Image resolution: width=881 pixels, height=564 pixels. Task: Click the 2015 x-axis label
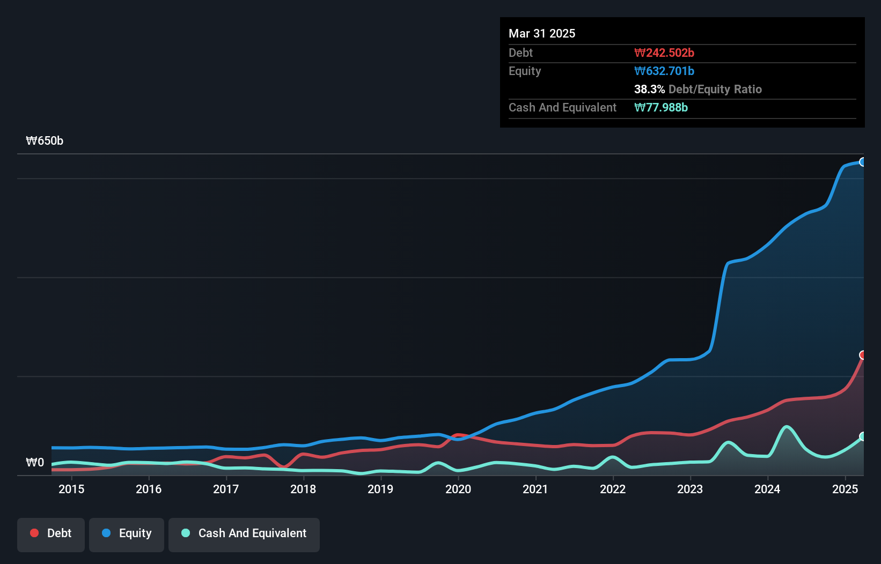pyautogui.click(x=71, y=489)
